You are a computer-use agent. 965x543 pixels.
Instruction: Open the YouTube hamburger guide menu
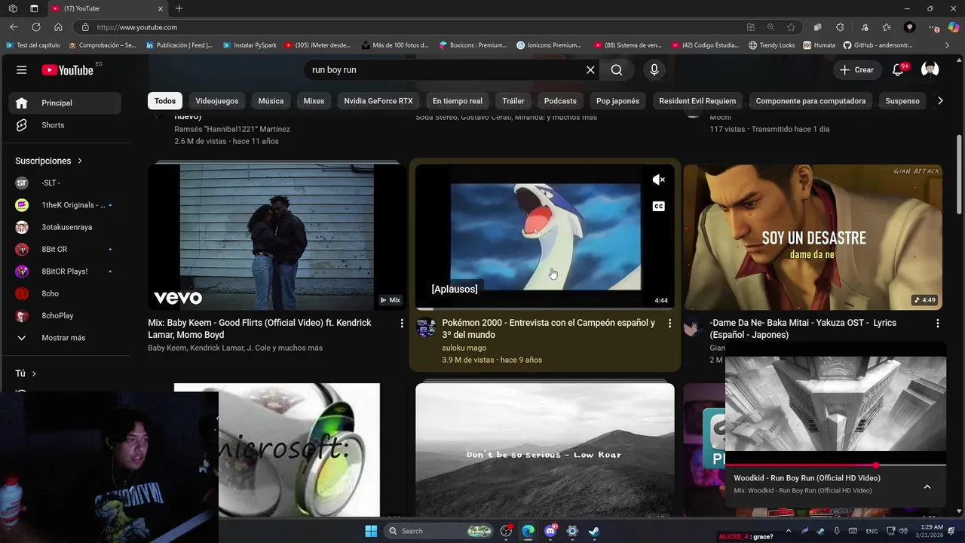(21, 69)
